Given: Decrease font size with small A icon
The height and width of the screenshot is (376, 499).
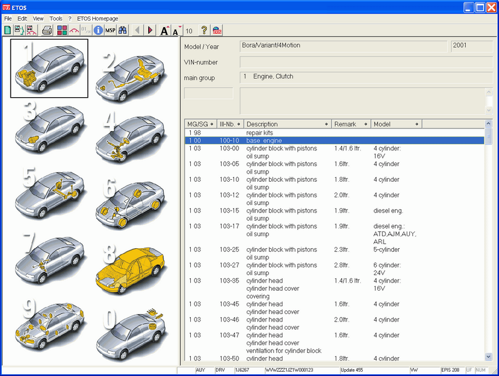Looking at the screenshot, I should coord(177,30).
